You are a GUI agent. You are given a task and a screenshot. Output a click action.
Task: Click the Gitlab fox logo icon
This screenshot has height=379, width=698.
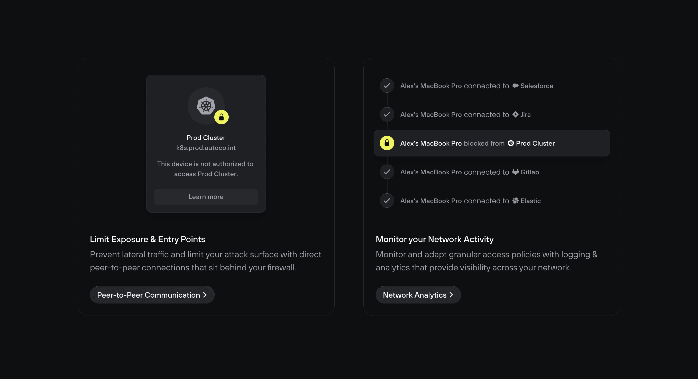(x=515, y=172)
